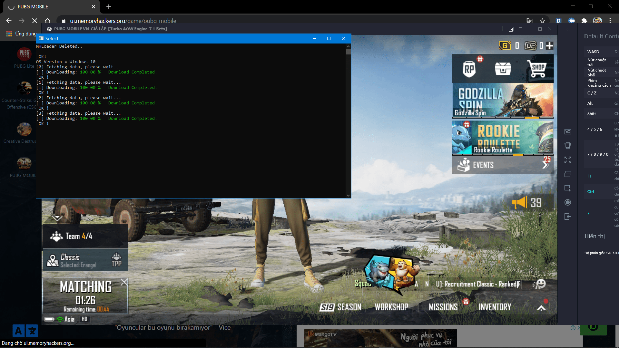Open the emulator title-bar menu icon
The width and height of the screenshot is (619, 348).
pyautogui.click(x=520, y=29)
